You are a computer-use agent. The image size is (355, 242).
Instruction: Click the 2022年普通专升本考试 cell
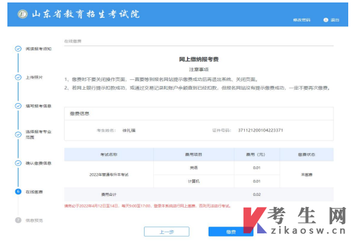point(109,174)
